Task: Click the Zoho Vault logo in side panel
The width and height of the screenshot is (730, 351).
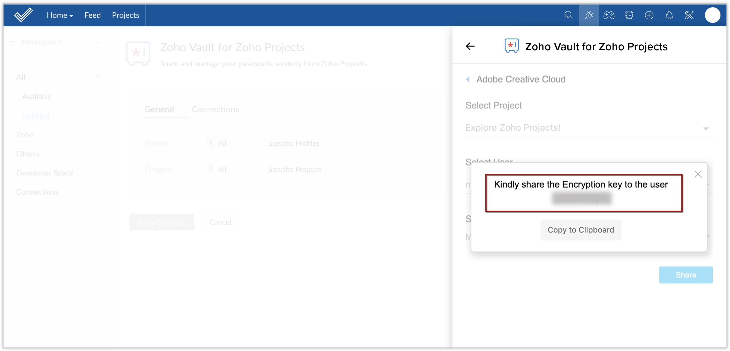Action: [x=512, y=46]
